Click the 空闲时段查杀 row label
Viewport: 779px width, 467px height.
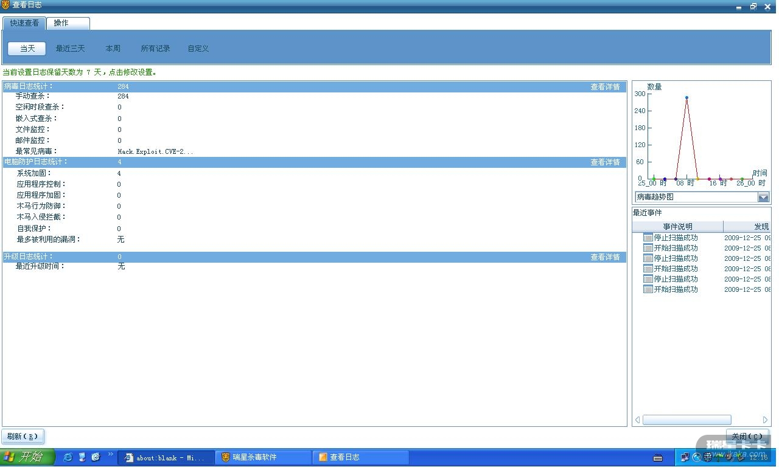[x=40, y=108]
